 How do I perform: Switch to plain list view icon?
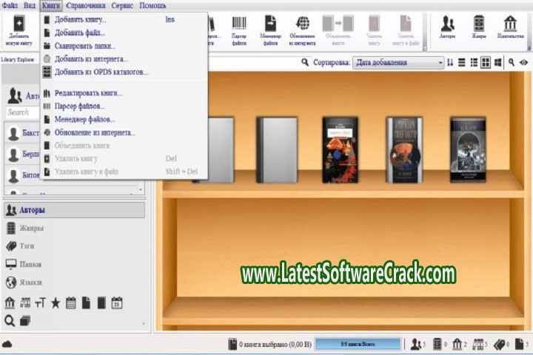click(x=462, y=63)
